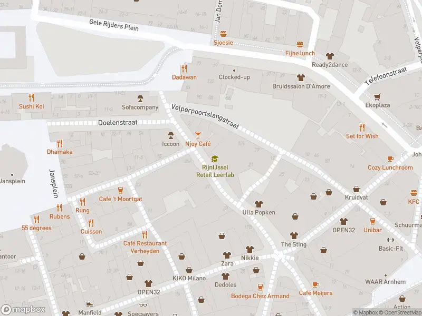Click the Dadawan restaurant fork-knife icon
Screen dimensions: 422x316
[184, 69]
